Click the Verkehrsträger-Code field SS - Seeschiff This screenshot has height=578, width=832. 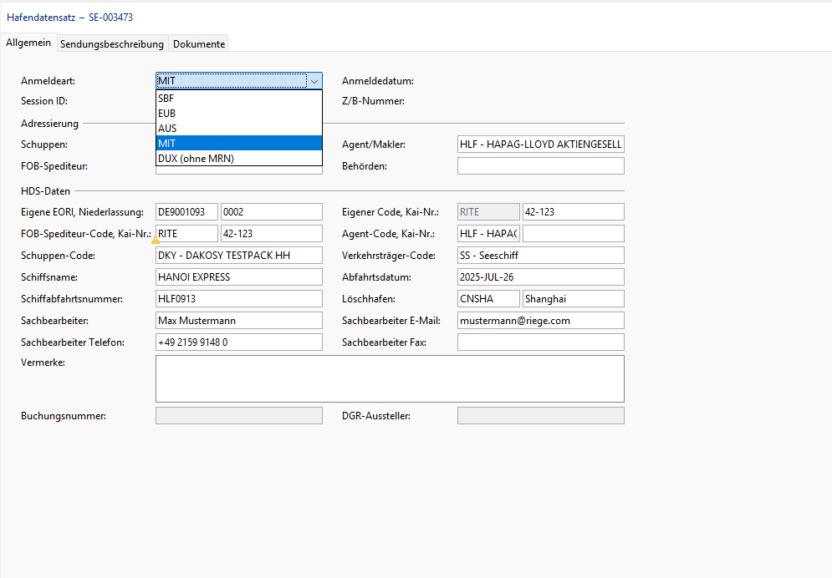click(x=541, y=256)
